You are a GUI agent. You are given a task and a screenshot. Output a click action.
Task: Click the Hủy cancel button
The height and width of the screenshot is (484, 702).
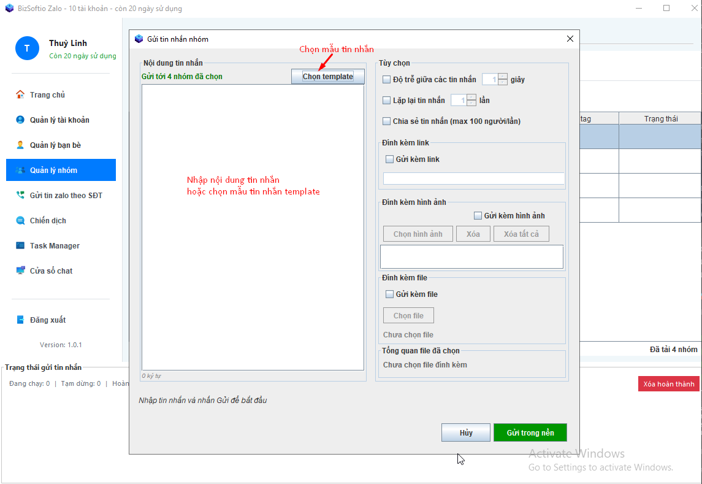click(466, 432)
